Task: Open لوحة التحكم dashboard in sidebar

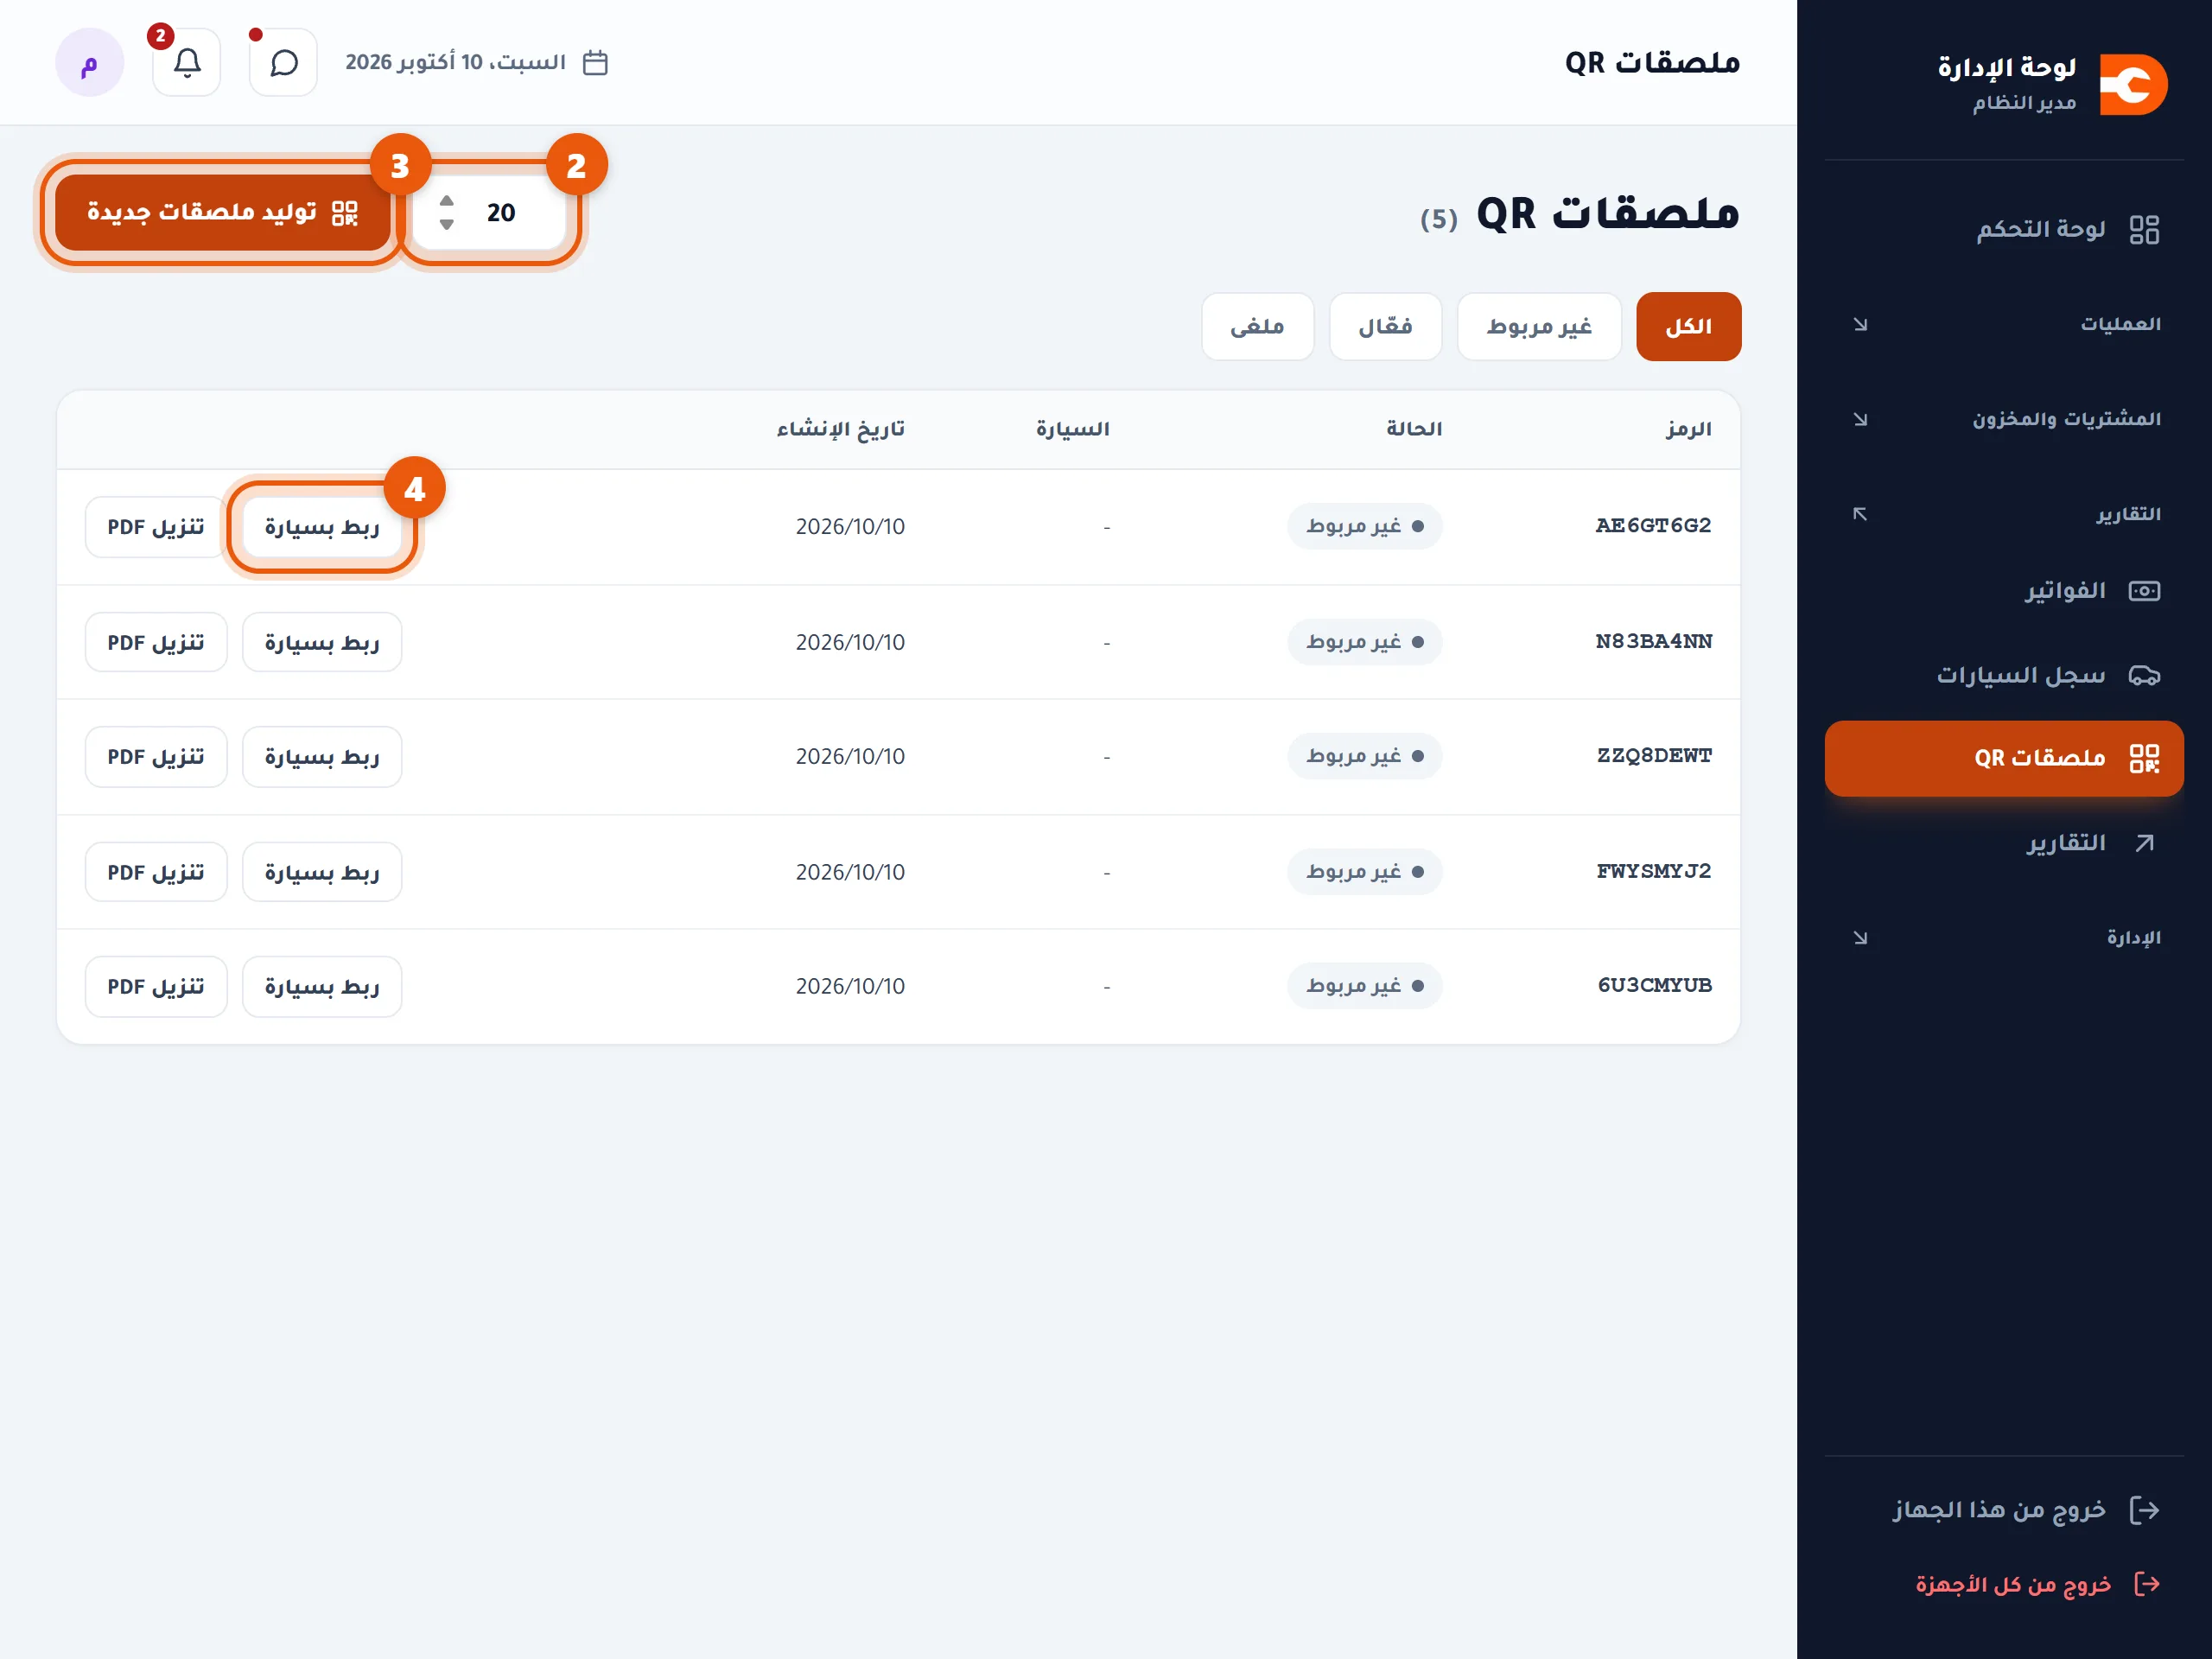Action: (x=2004, y=230)
